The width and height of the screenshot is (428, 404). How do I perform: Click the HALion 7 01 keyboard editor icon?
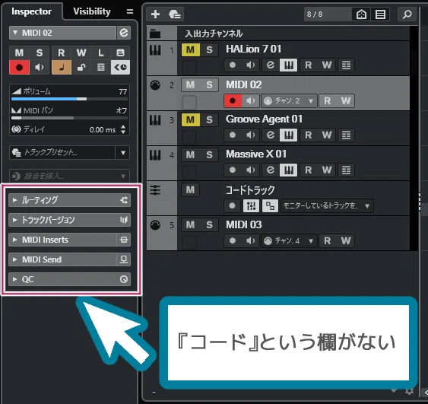(289, 65)
